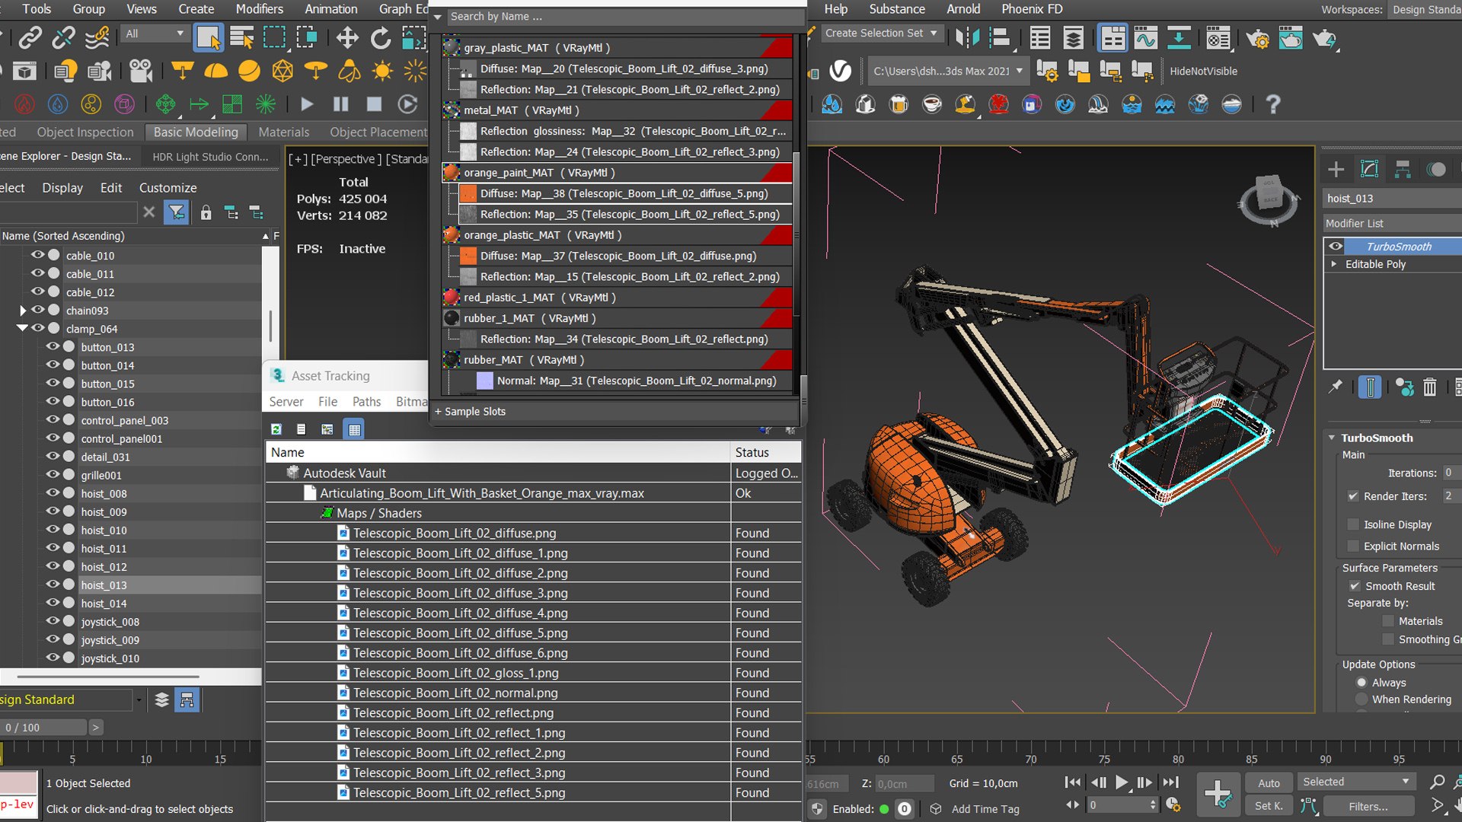Activate the Select Object tool
1462x822 pixels.
(209, 37)
